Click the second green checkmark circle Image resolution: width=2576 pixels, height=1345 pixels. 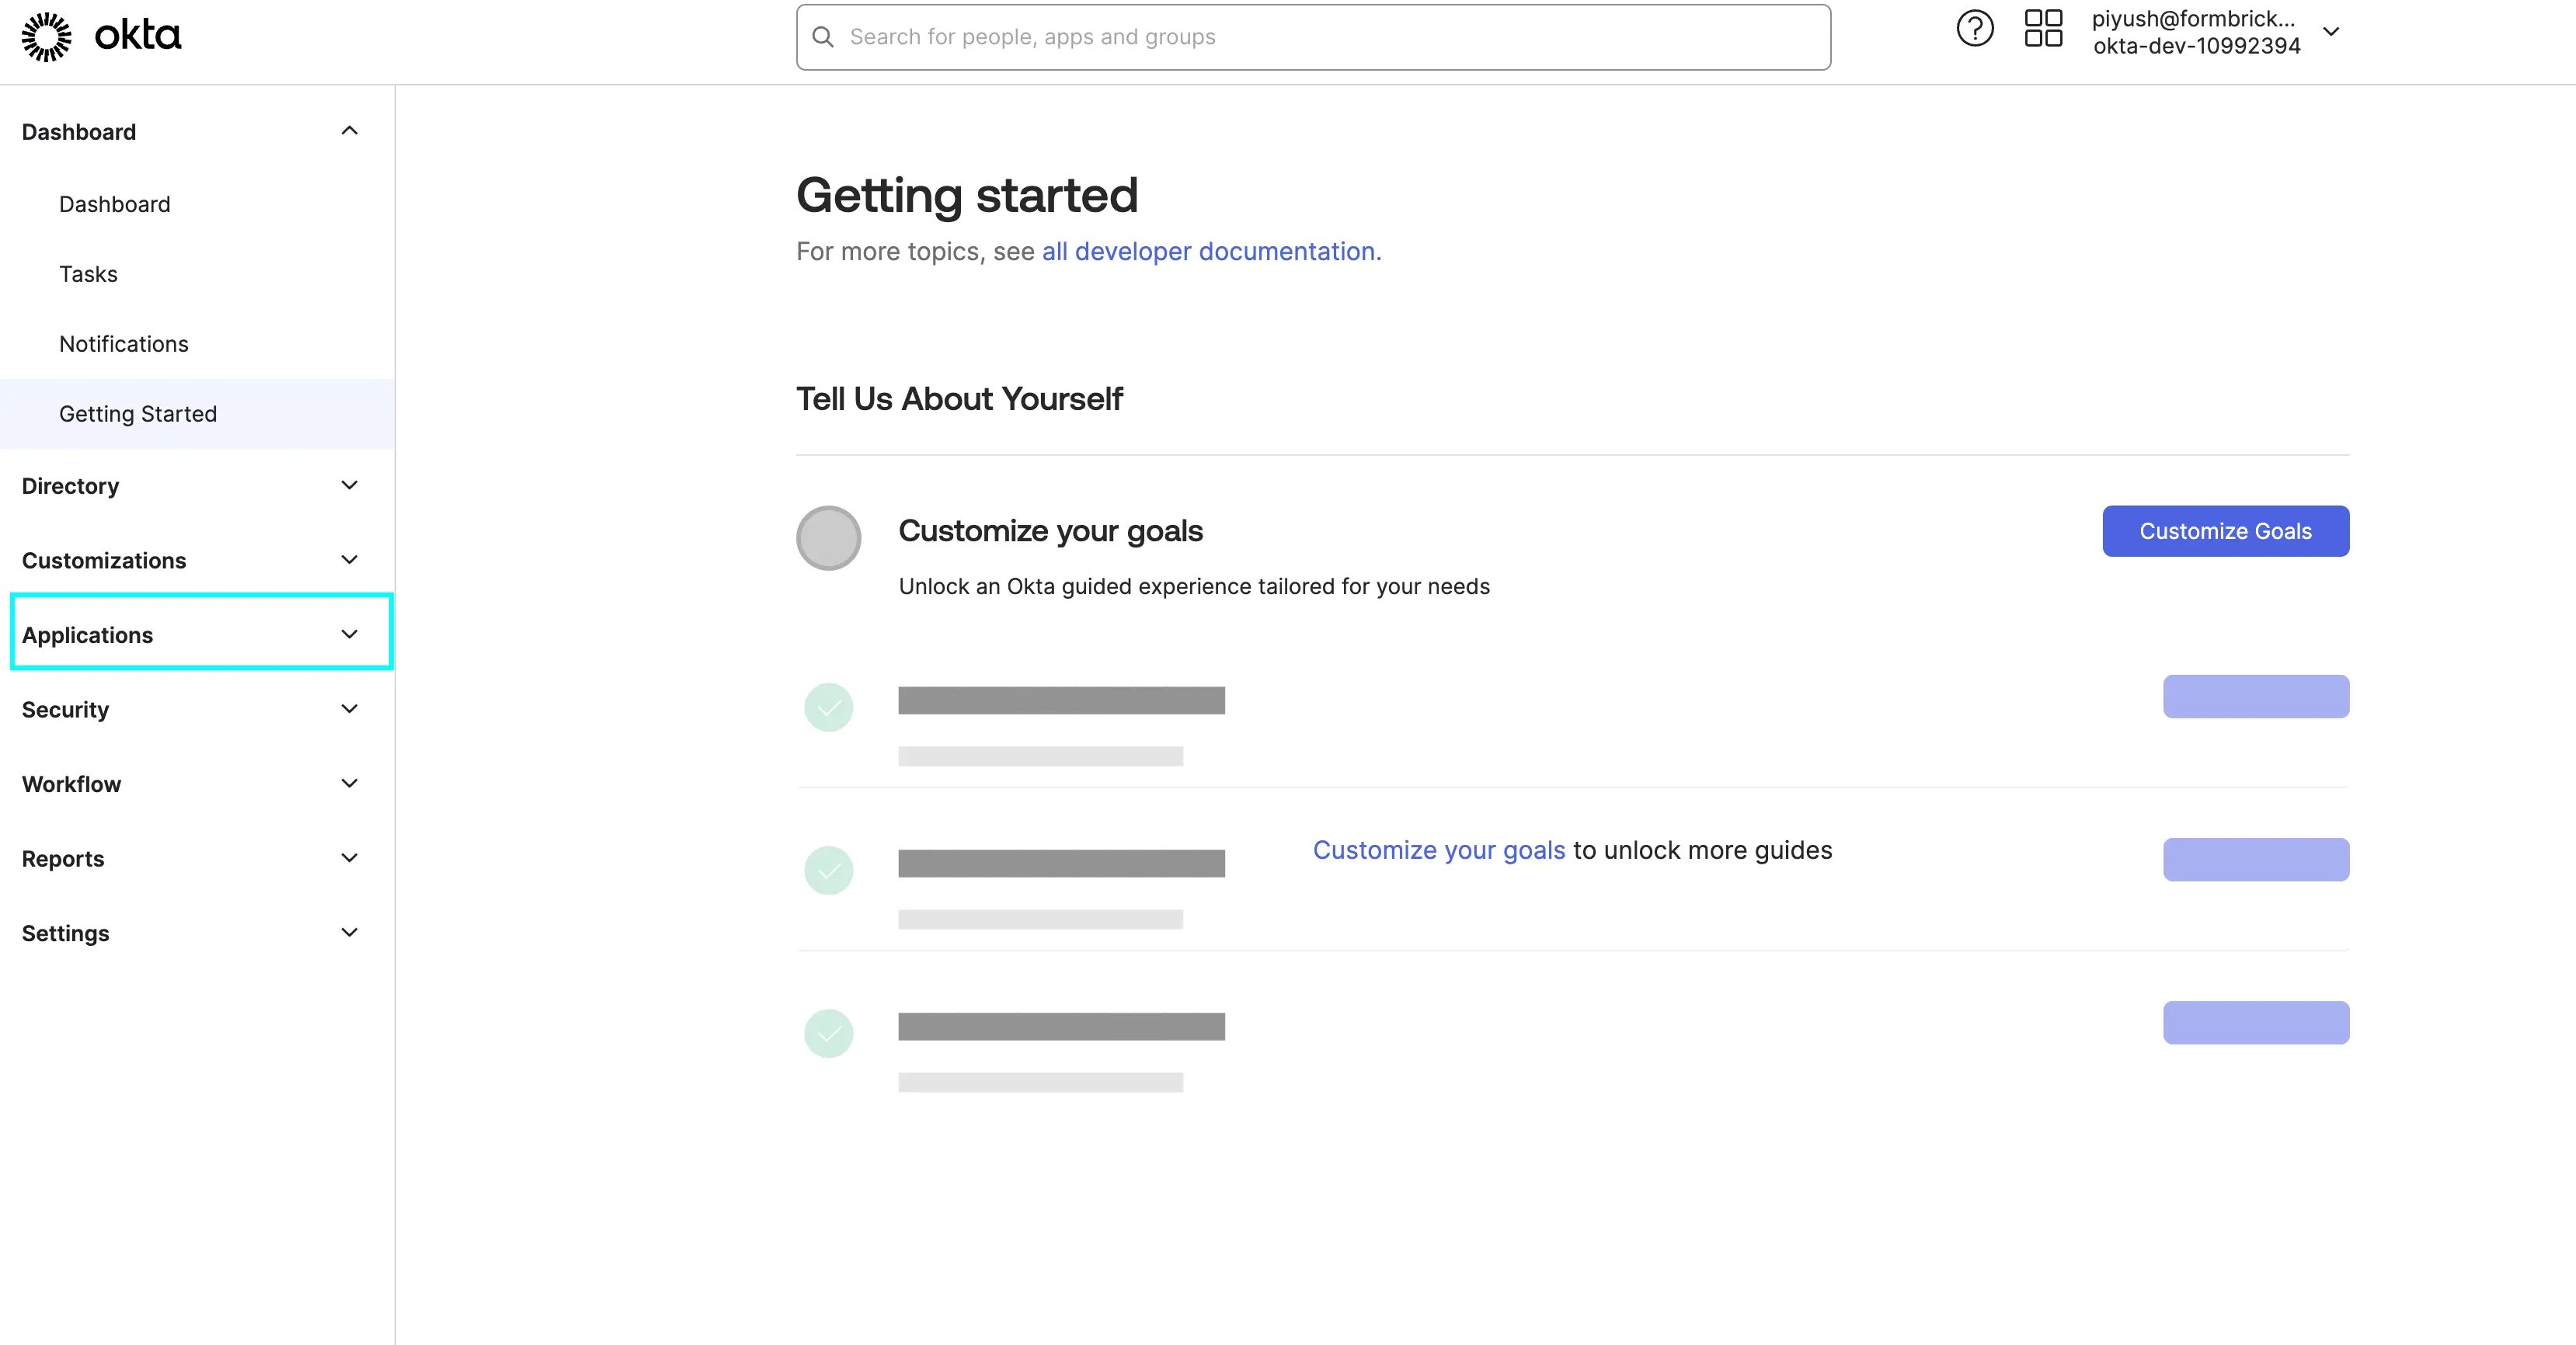pos(828,870)
